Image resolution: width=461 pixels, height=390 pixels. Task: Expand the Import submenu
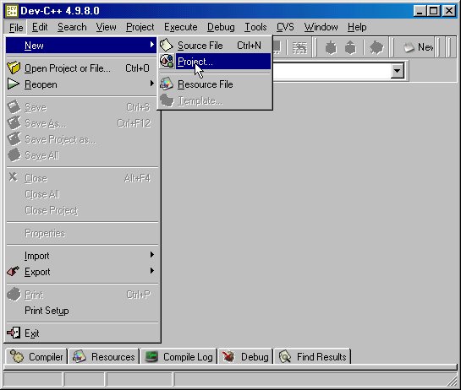(82, 255)
